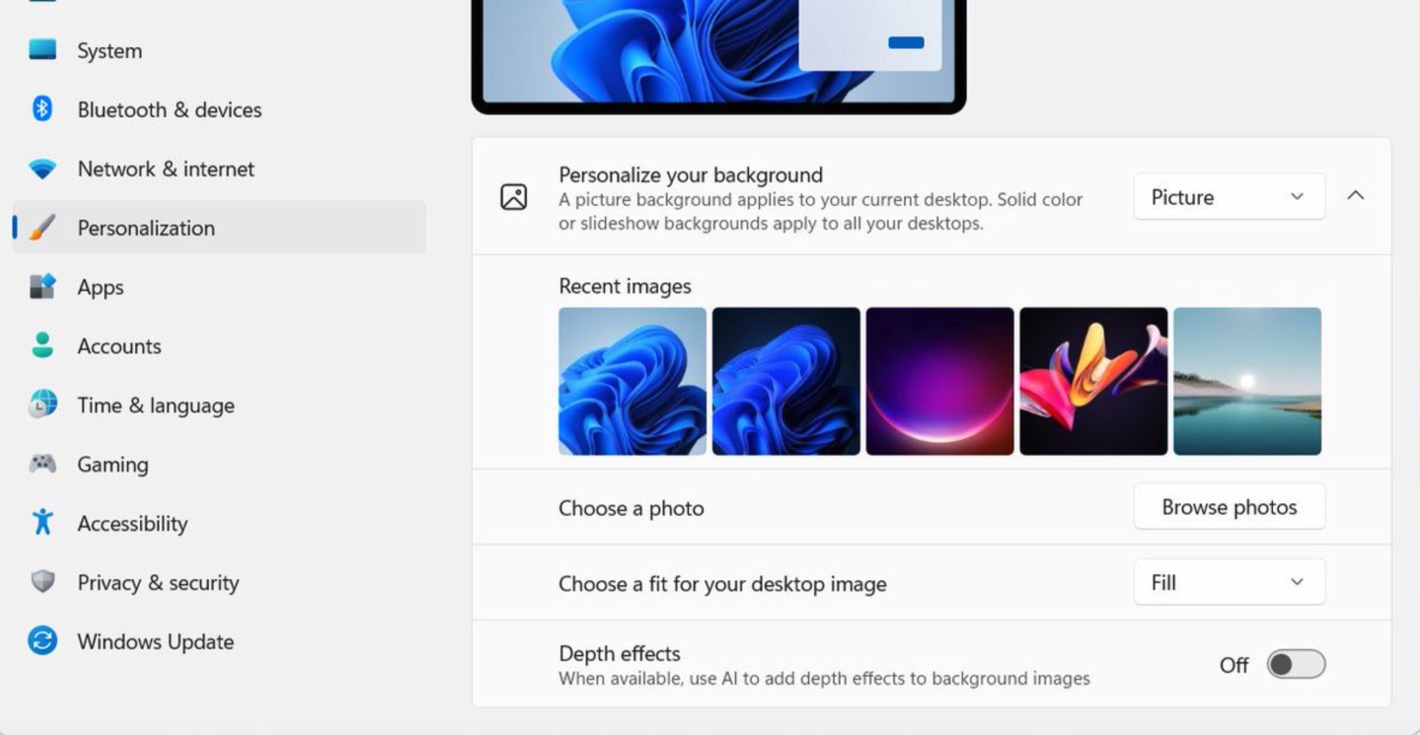The image size is (1420, 735).
Task: Click the Time & language globe icon
Action: (43, 404)
